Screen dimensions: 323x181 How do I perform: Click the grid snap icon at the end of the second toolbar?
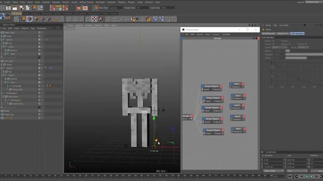coord(174,19)
